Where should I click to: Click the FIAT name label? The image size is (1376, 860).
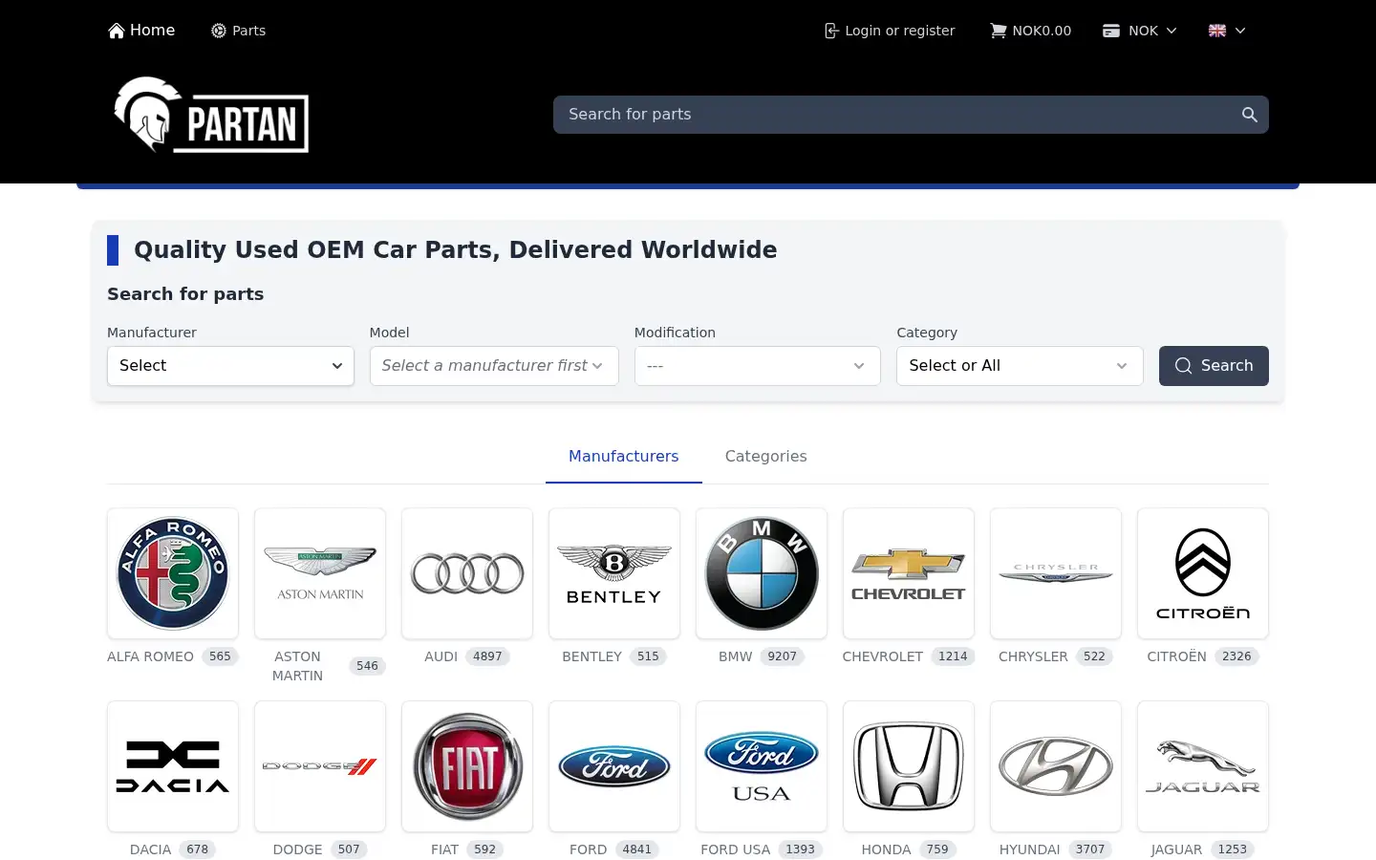[444, 849]
